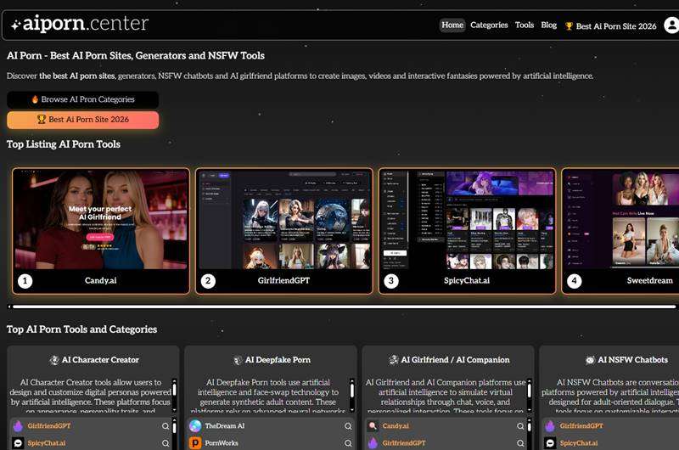Click the flame icon on Browse button
The height and width of the screenshot is (450, 679).
pos(35,99)
